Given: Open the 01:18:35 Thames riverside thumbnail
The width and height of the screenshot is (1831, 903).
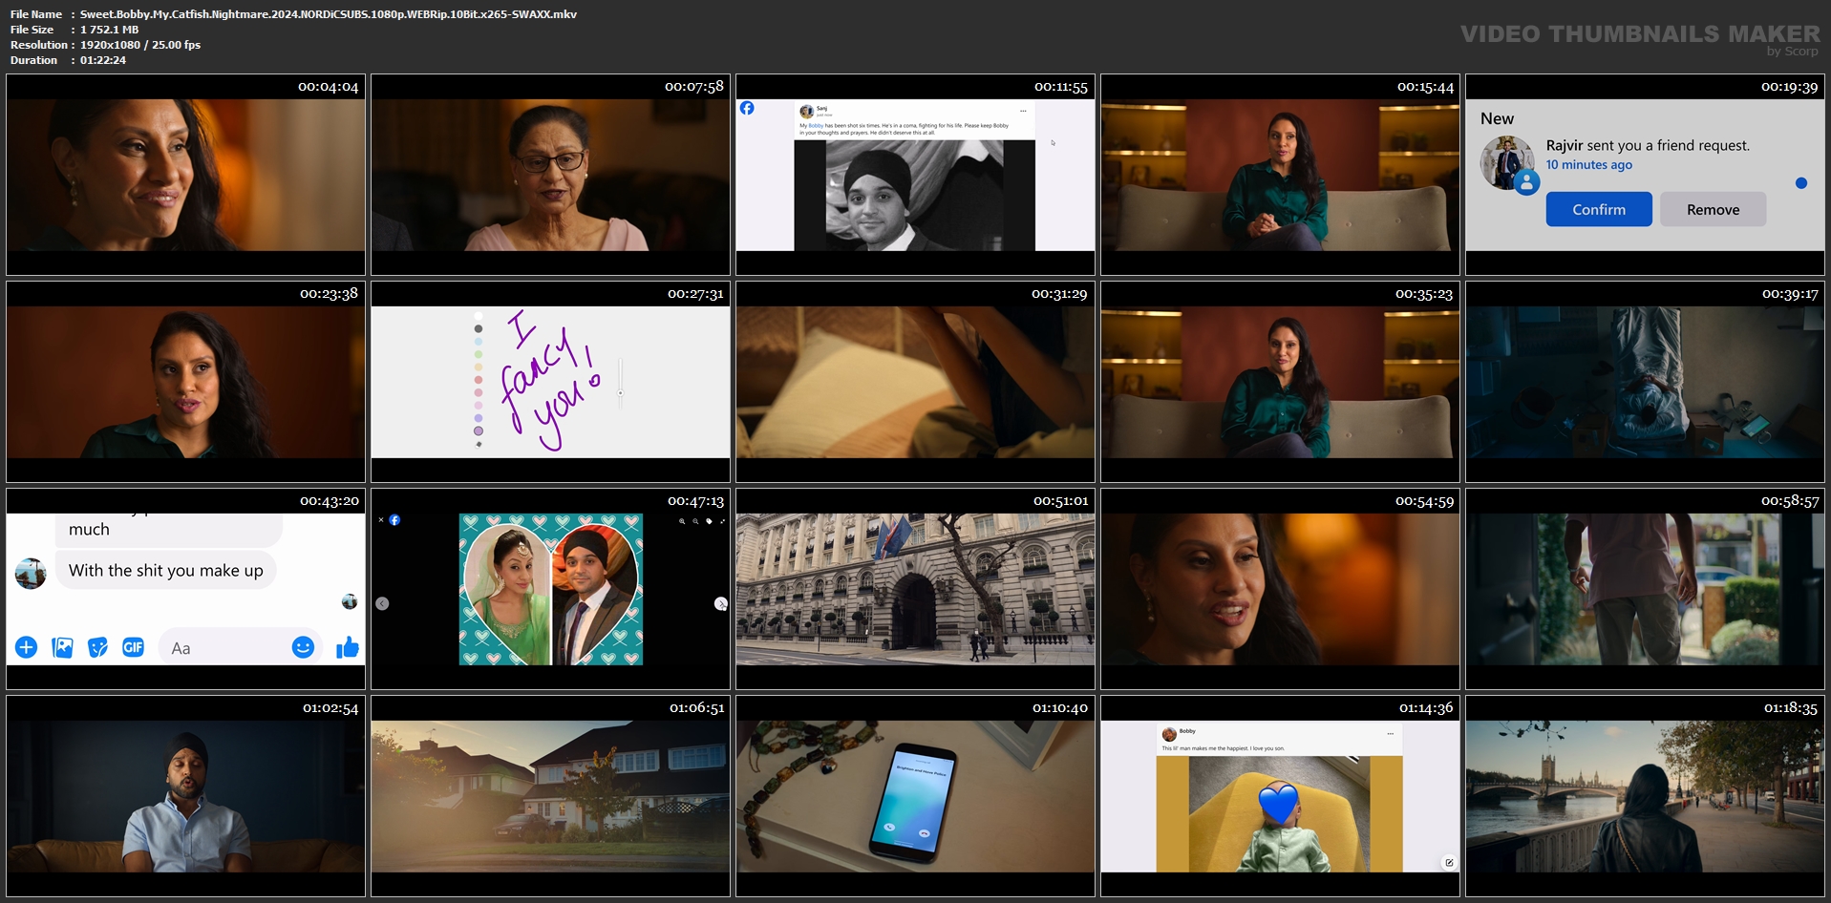Looking at the screenshot, I should tap(1645, 796).
